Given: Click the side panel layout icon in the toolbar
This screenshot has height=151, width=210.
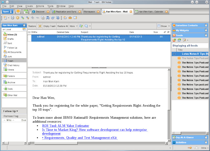Looking at the screenshot, I should [75, 18].
